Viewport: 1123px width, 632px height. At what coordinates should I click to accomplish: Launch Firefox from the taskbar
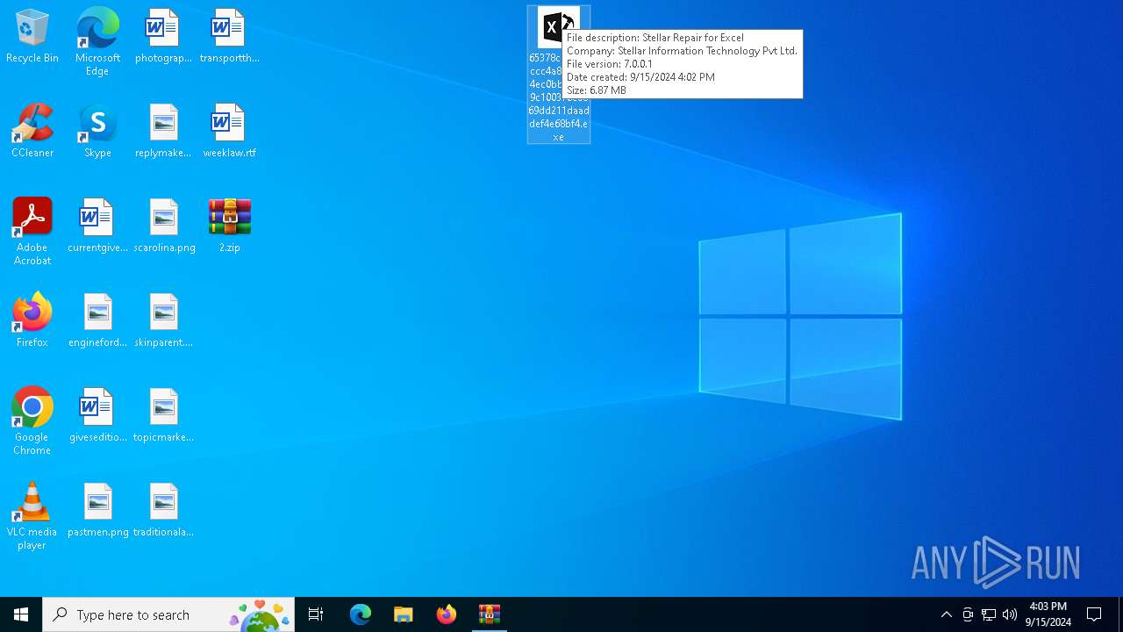click(x=447, y=614)
